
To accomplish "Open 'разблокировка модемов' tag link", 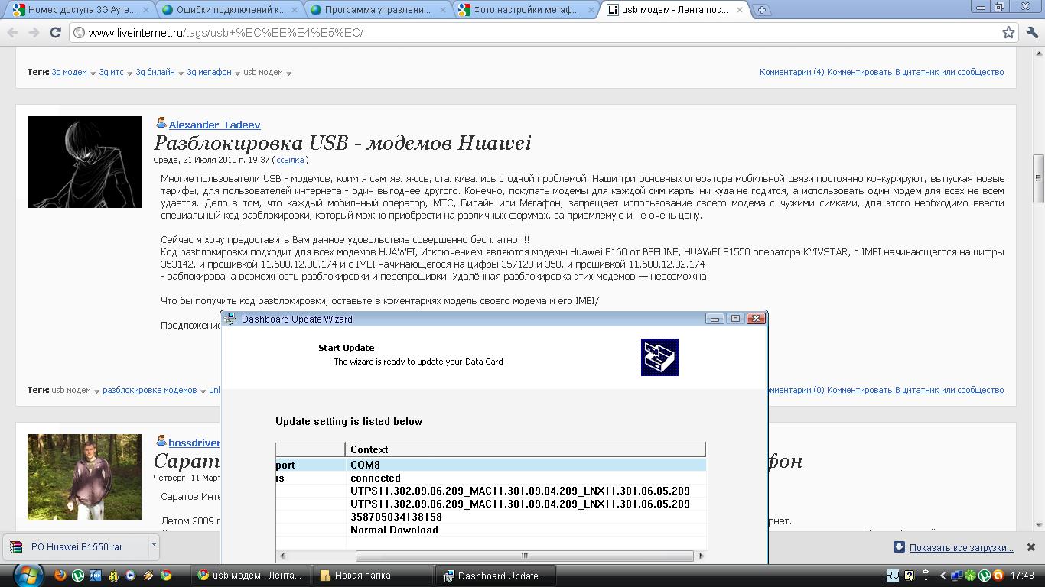I will pyautogui.click(x=150, y=390).
